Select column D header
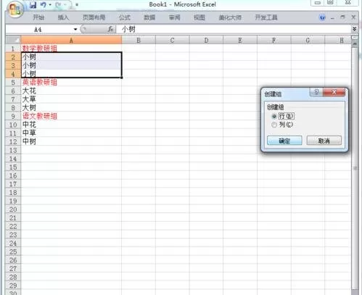The height and width of the screenshot is (295, 362). (x=206, y=40)
